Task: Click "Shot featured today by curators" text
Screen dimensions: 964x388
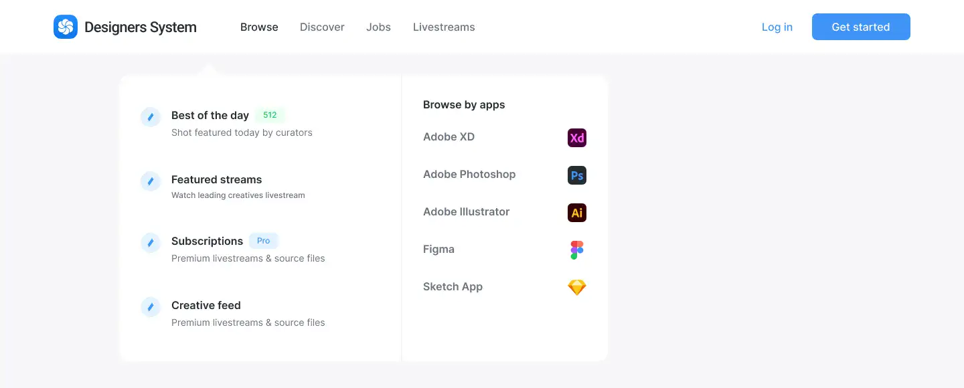Action: (242, 132)
